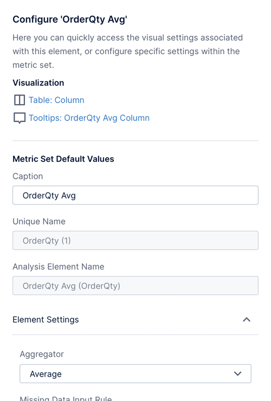Collapse Element Settings using the chevron
The image size is (271, 401).
[x=247, y=320]
